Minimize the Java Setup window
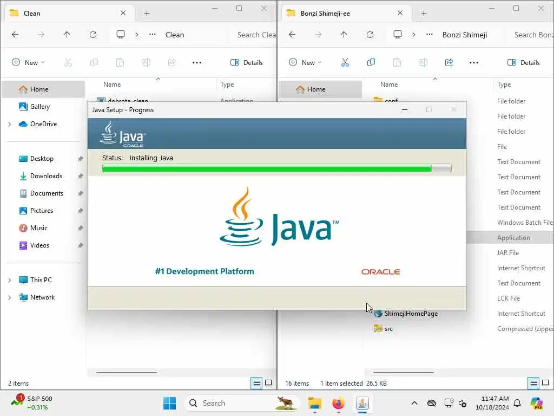 tap(405, 109)
